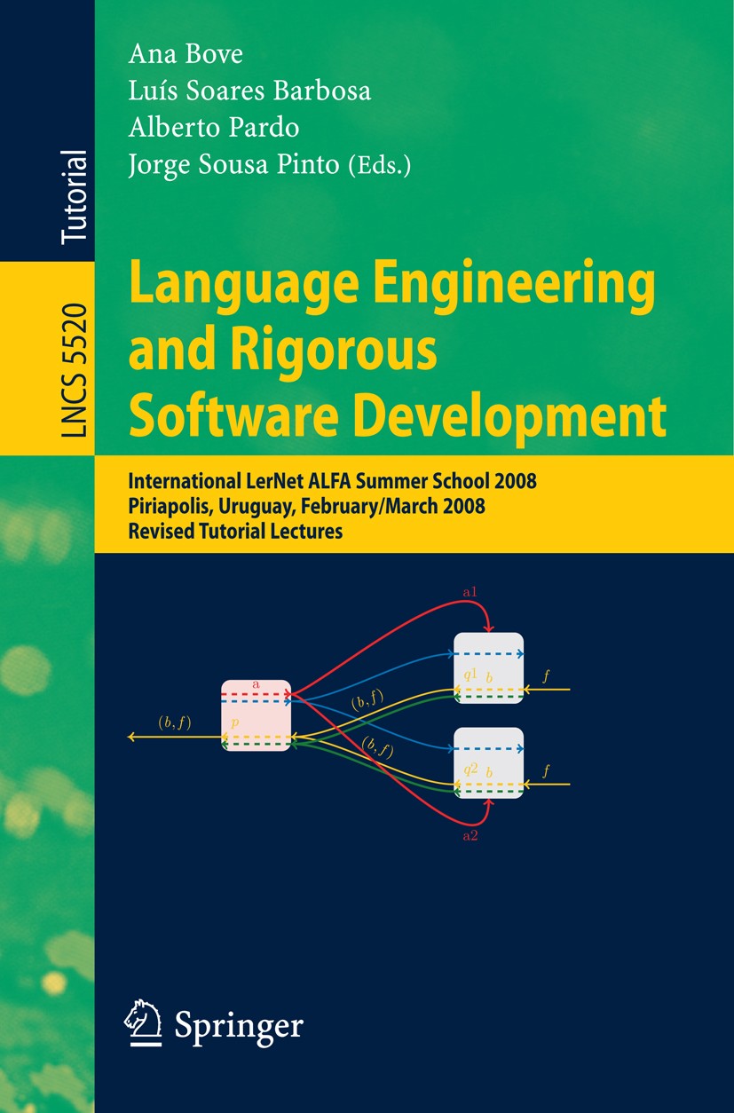Click the name Alberto Pardo
The width and height of the screenshot is (734, 1113).
tap(214, 128)
